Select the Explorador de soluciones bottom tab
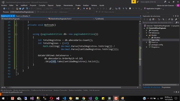This screenshot has width=180, height=101. coord(152,87)
